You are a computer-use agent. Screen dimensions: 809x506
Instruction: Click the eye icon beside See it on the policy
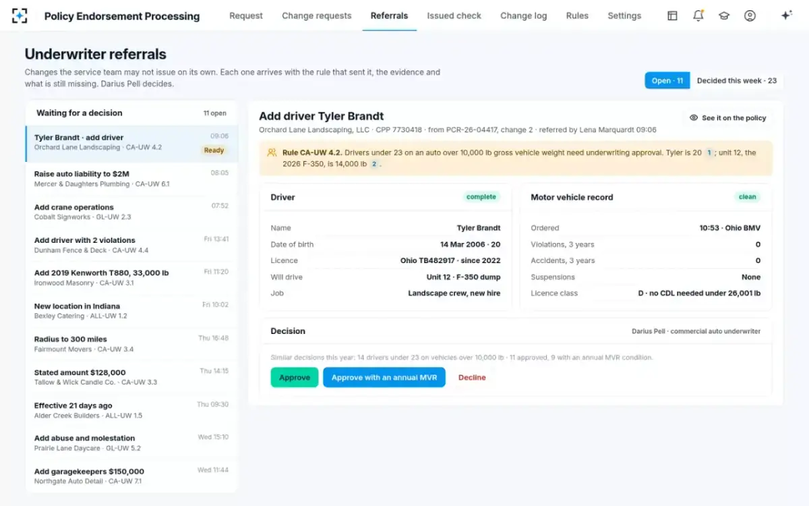(693, 118)
